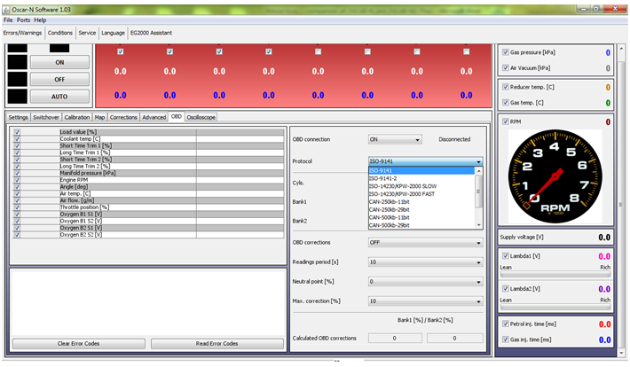
Task: Click the RPM gauge dial
Action: (555, 176)
